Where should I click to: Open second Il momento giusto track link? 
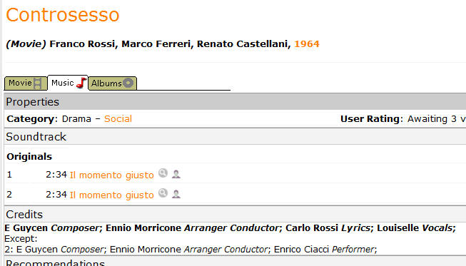click(112, 195)
